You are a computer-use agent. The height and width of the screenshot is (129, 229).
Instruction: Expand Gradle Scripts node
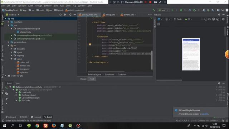[x=6, y=76]
